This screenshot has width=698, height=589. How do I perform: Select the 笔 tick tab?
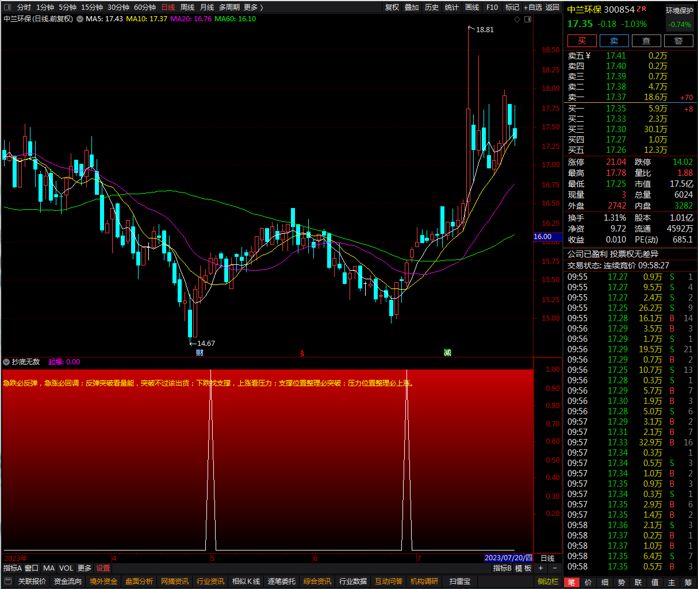tap(572, 582)
